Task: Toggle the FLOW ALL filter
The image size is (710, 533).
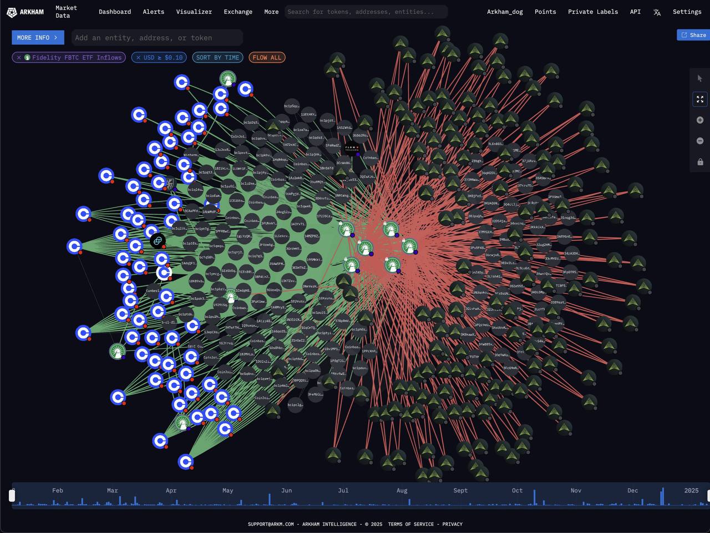Action: [267, 58]
